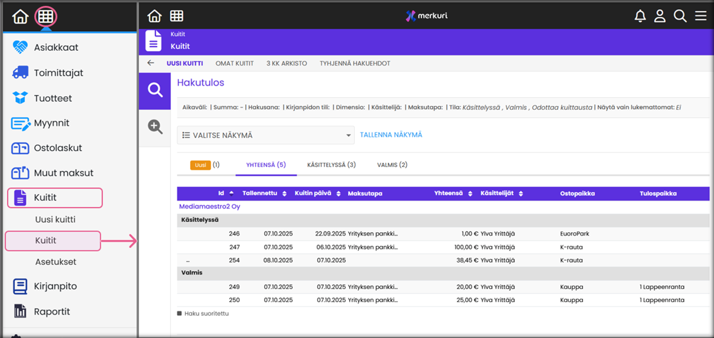Open the hamburger menu icon

[x=700, y=16]
